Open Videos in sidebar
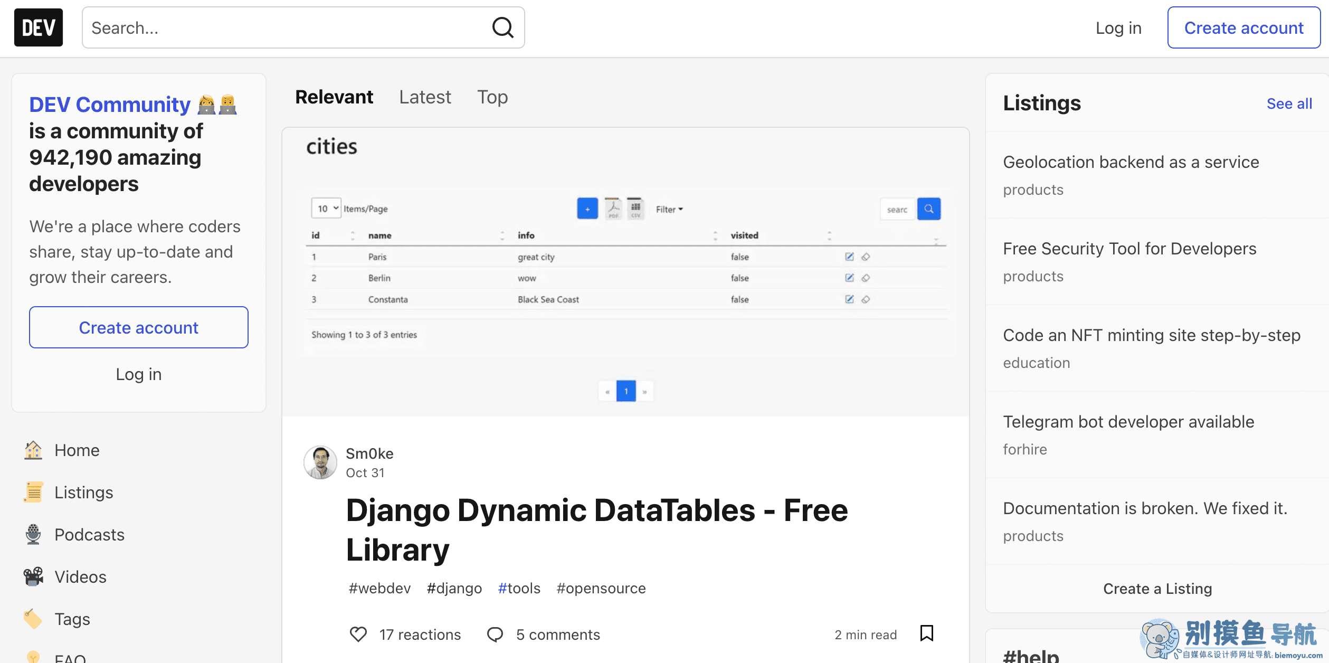This screenshot has height=663, width=1329. pos(81,576)
